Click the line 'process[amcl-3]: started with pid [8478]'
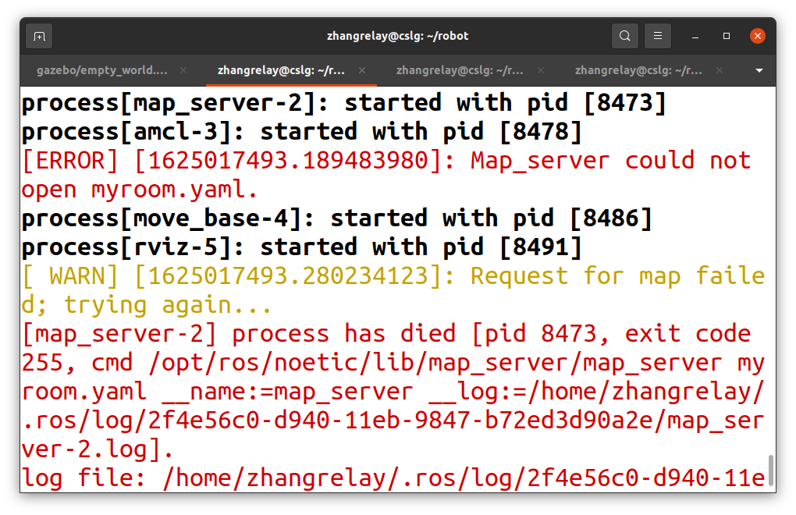Screen dimensions: 796x515 point(301,132)
